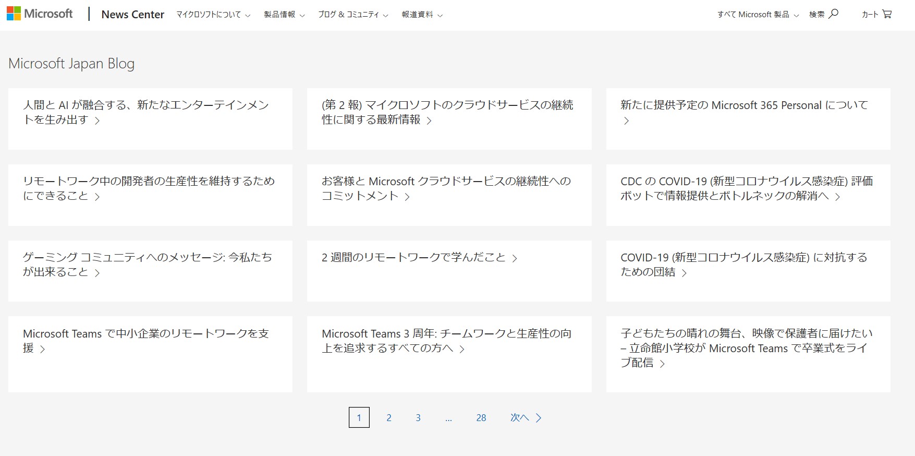This screenshot has height=456, width=915.
Task: Go to News Center home link
Action: [x=132, y=15]
